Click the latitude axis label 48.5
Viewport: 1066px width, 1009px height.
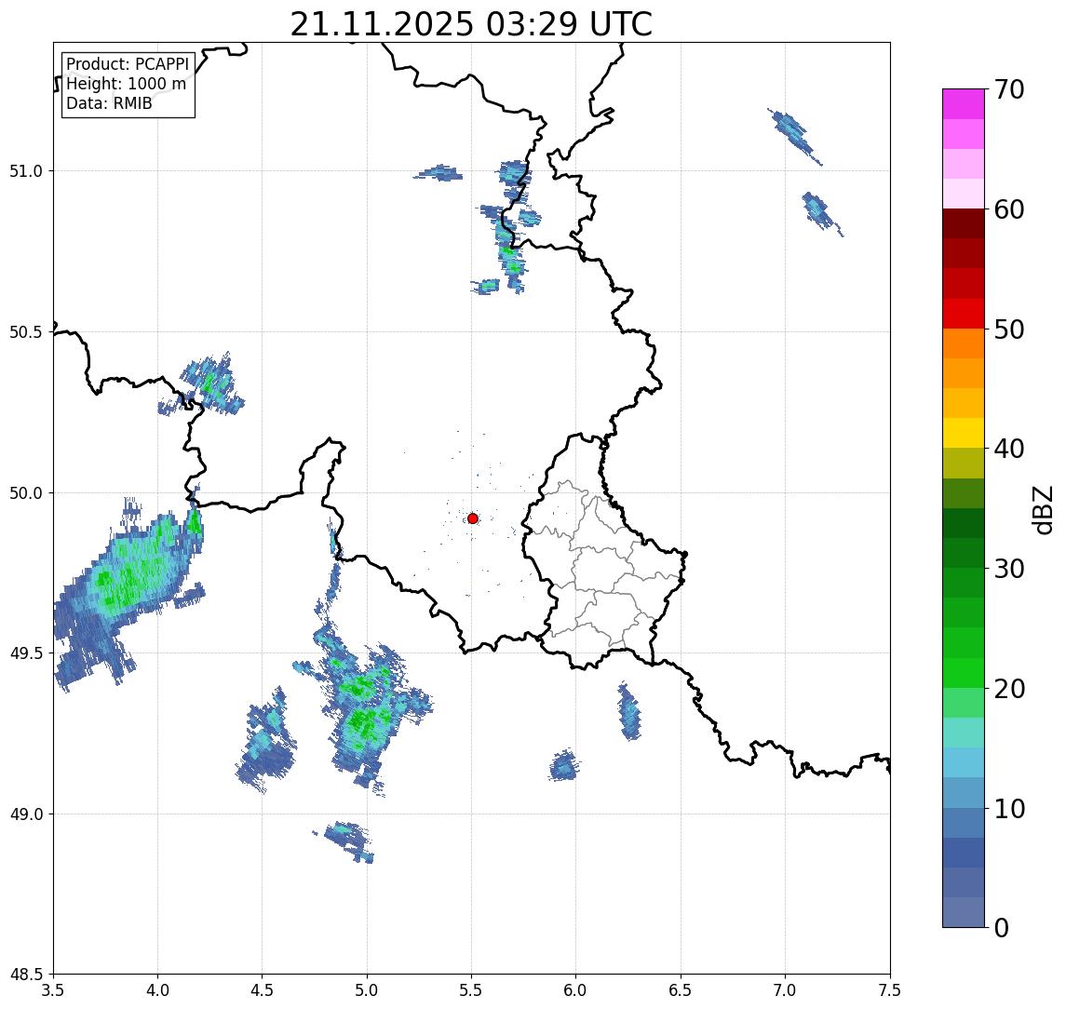[25, 975]
